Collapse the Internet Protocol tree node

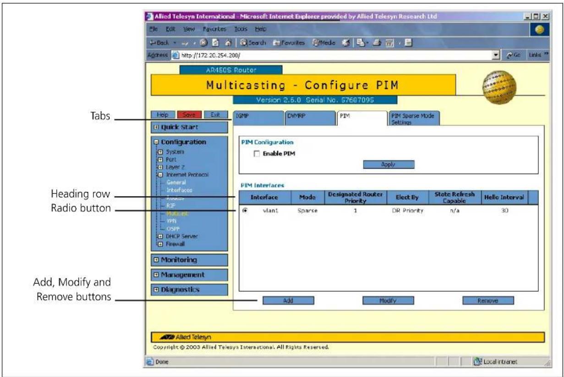click(161, 174)
